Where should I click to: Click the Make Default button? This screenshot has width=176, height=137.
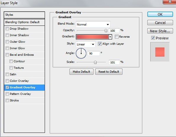pos(81,72)
